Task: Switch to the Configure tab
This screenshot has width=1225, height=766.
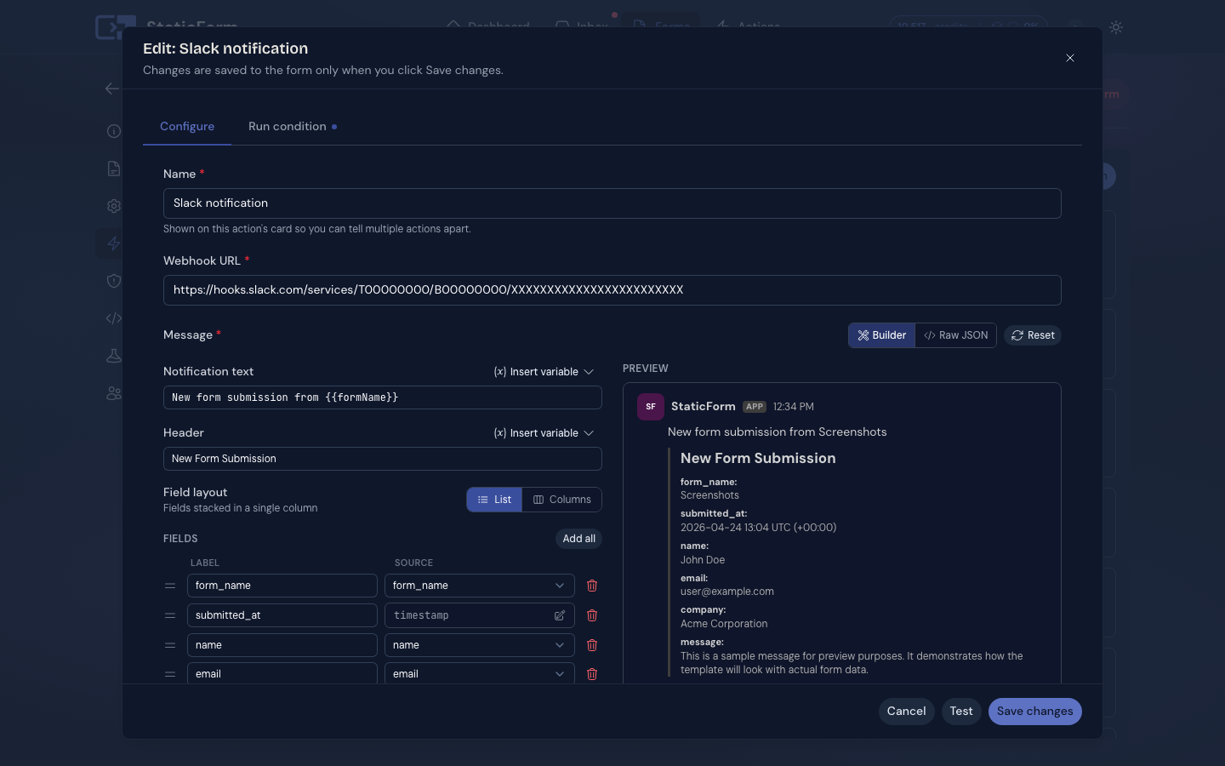Action: coord(187,126)
